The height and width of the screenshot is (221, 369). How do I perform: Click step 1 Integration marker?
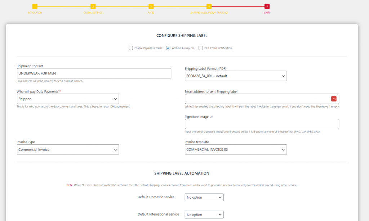35,6
